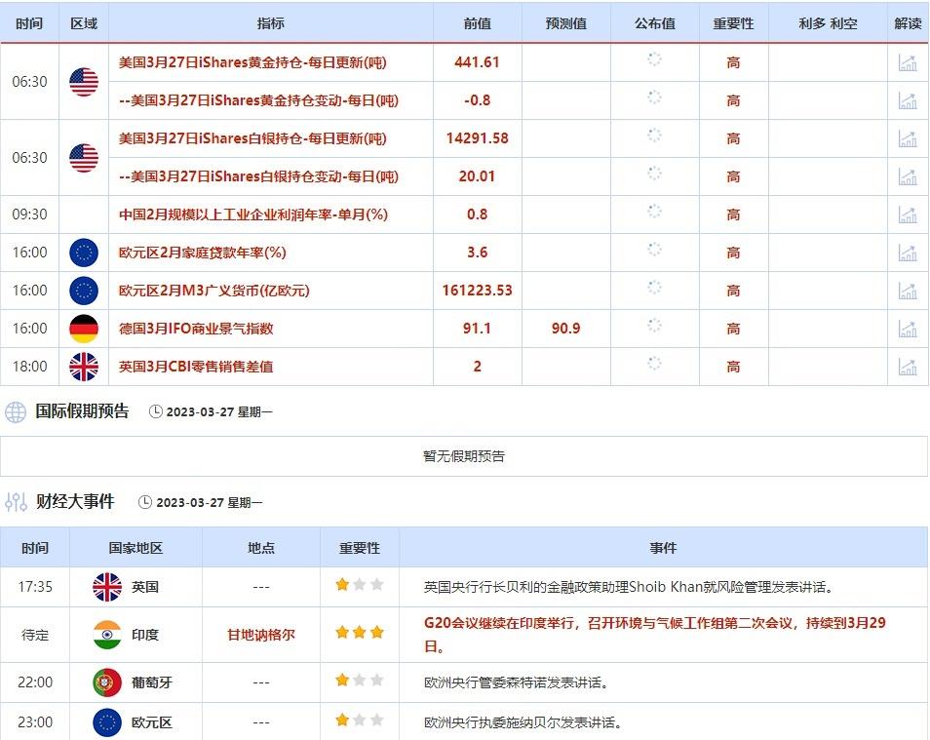Click three-star rating in 印度 G20 event
Screen dimensions: 930x740
pyautogui.click(x=360, y=632)
